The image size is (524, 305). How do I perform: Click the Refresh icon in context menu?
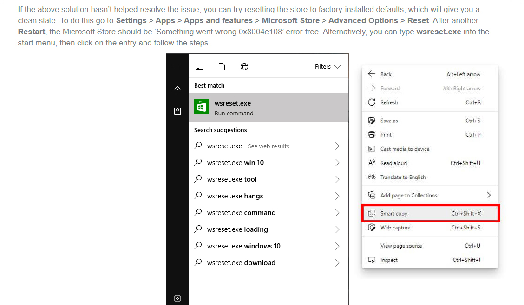click(372, 102)
